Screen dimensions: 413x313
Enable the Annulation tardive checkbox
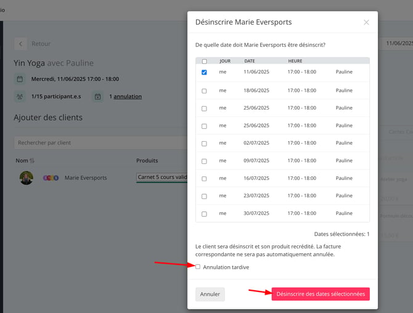[x=198, y=267]
